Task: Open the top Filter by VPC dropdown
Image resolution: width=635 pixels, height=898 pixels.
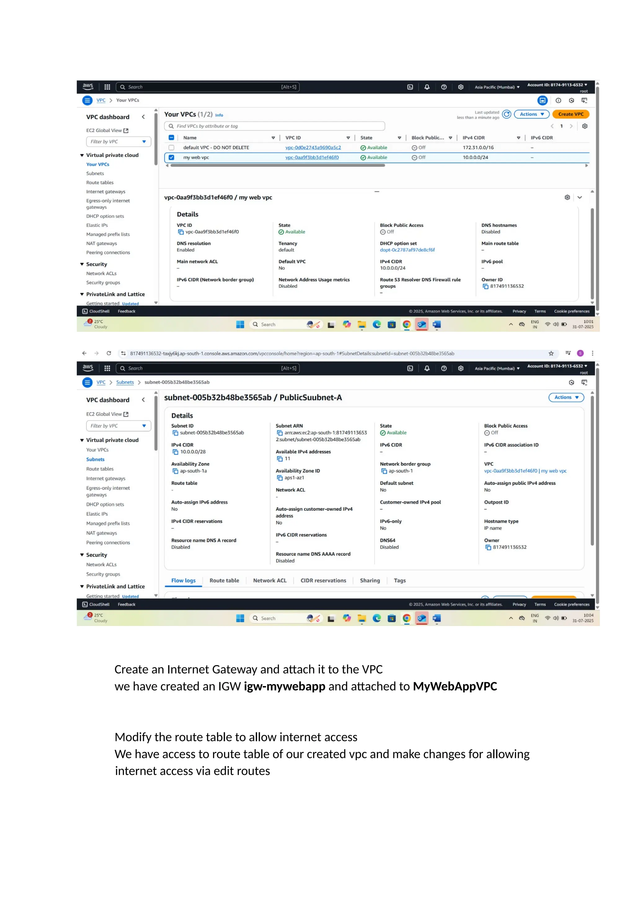Action: (x=118, y=142)
